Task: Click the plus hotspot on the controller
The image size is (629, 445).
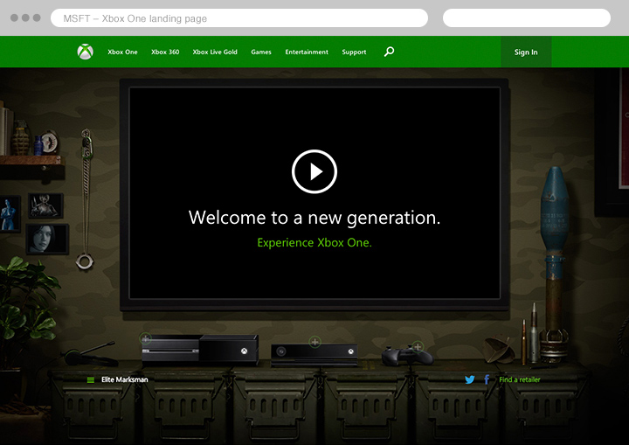Action: 418,346
